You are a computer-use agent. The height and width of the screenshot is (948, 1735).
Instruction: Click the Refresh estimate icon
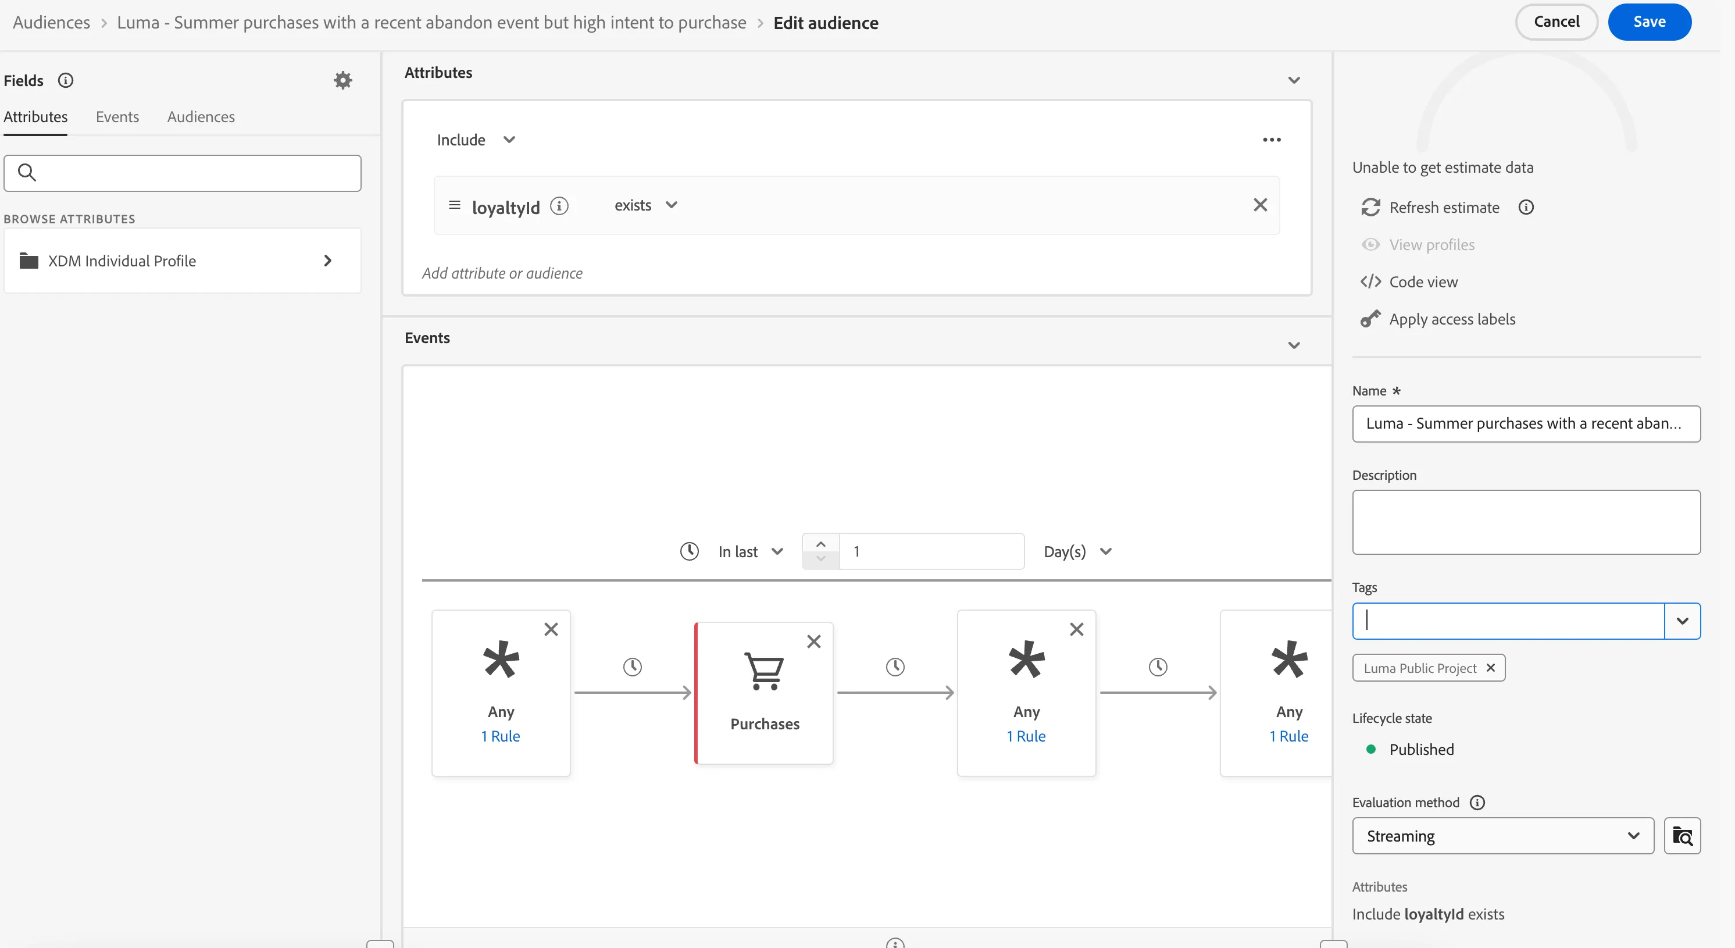(1370, 208)
